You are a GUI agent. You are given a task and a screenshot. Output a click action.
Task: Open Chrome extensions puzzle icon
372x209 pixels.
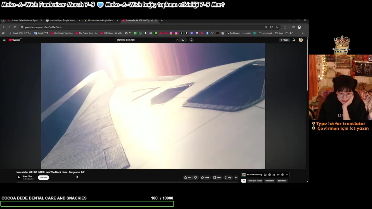click(x=285, y=27)
